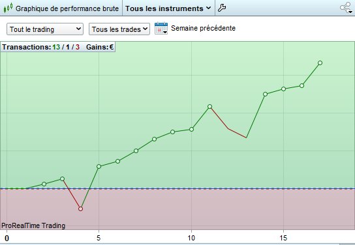Open the wrench settings icon
Image resolution: width=355 pixels, height=245 pixels.
222,8
